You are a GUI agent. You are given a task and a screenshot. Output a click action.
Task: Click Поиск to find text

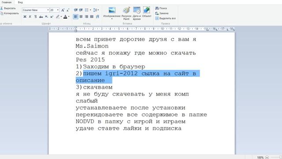pyautogui.click(x=161, y=8)
